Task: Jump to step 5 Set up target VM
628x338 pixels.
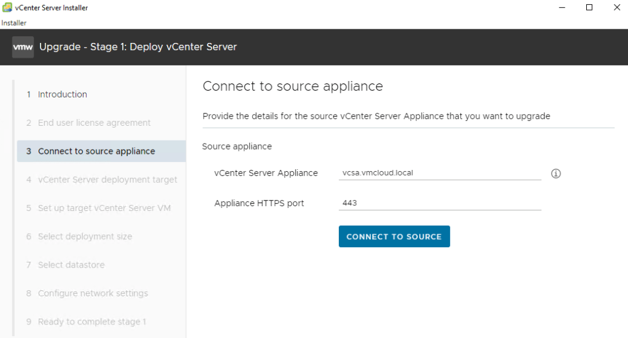Action: [x=104, y=208]
